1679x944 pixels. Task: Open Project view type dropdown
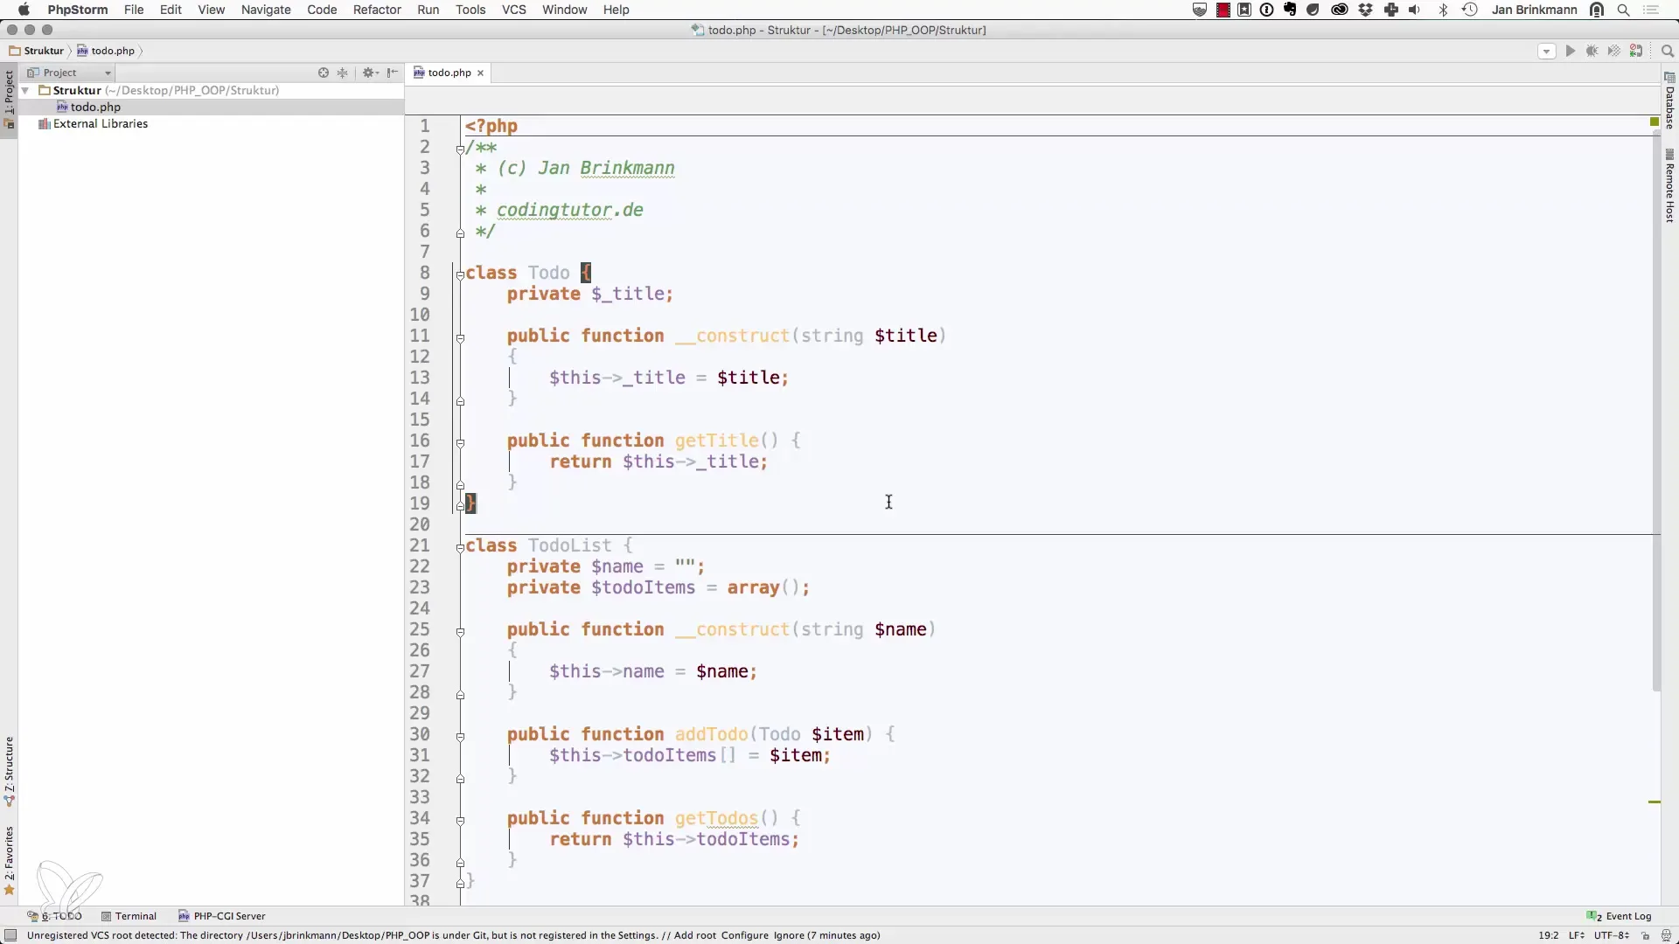pyautogui.click(x=69, y=73)
